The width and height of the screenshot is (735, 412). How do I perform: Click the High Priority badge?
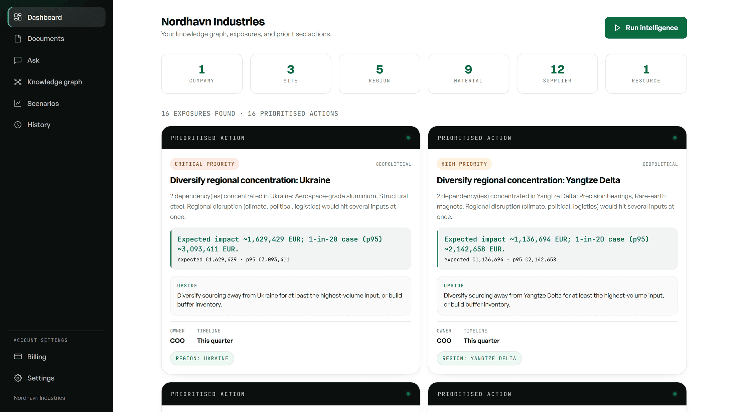point(464,164)
